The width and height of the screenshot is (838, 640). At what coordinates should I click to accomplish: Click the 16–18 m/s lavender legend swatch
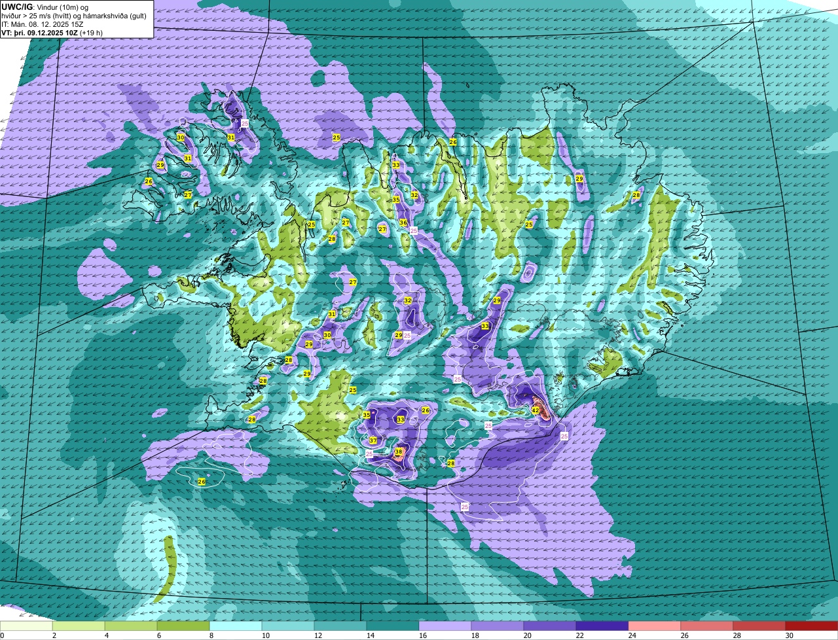445,626
